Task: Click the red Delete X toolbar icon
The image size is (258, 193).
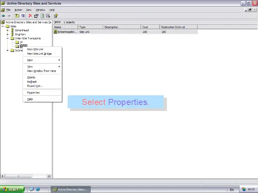Action: 30,16
